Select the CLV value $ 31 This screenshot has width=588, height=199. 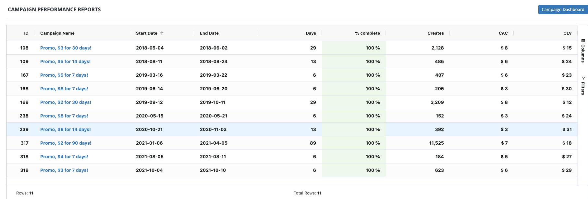567,129
